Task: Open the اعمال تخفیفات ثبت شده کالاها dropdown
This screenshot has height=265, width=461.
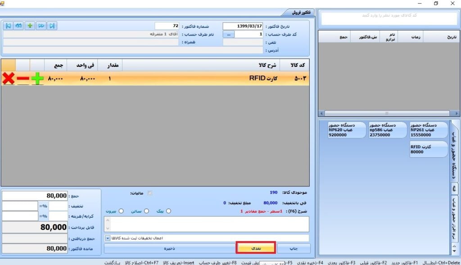Action: [x=107, y=238]
